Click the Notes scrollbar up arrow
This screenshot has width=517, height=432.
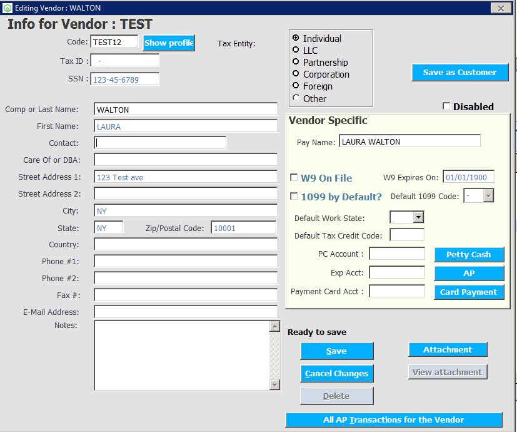[x=274, y=326]
